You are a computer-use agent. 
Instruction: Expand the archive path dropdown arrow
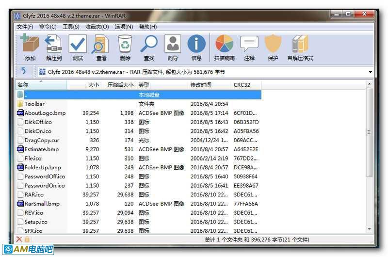tap(370, 72)
